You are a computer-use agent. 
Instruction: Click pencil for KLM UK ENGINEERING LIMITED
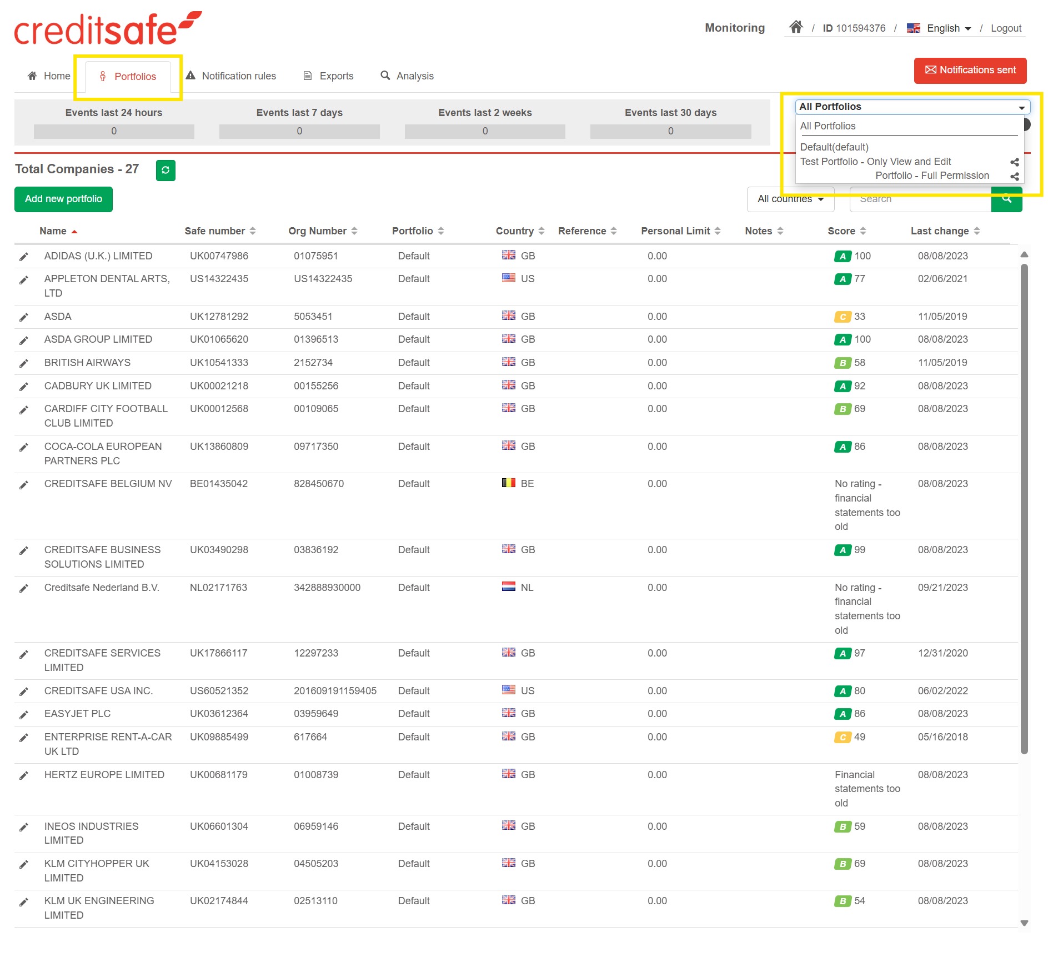pos(24,902)
